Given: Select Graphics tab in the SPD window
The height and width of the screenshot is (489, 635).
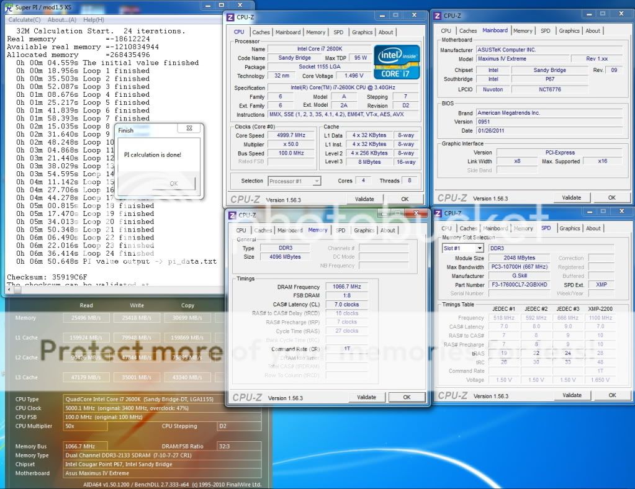Looking at the screenshot, I should pyautogui.click(x=569, y=228).
